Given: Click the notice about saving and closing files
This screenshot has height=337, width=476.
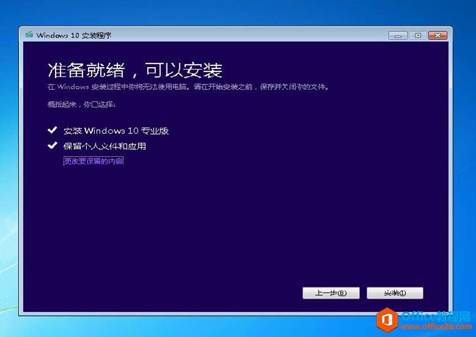Looking at the screenshot, I should pos(188,87).
